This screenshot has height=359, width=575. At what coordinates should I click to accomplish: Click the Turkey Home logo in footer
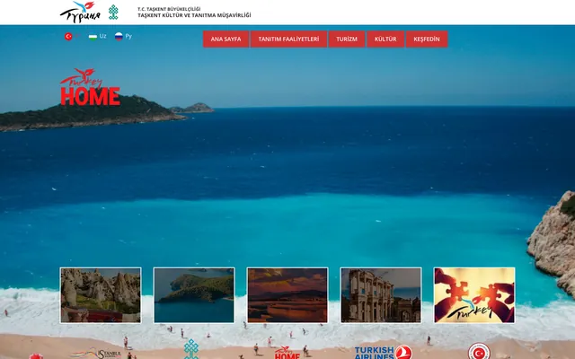pyautogui.click(x=287, y=353)
